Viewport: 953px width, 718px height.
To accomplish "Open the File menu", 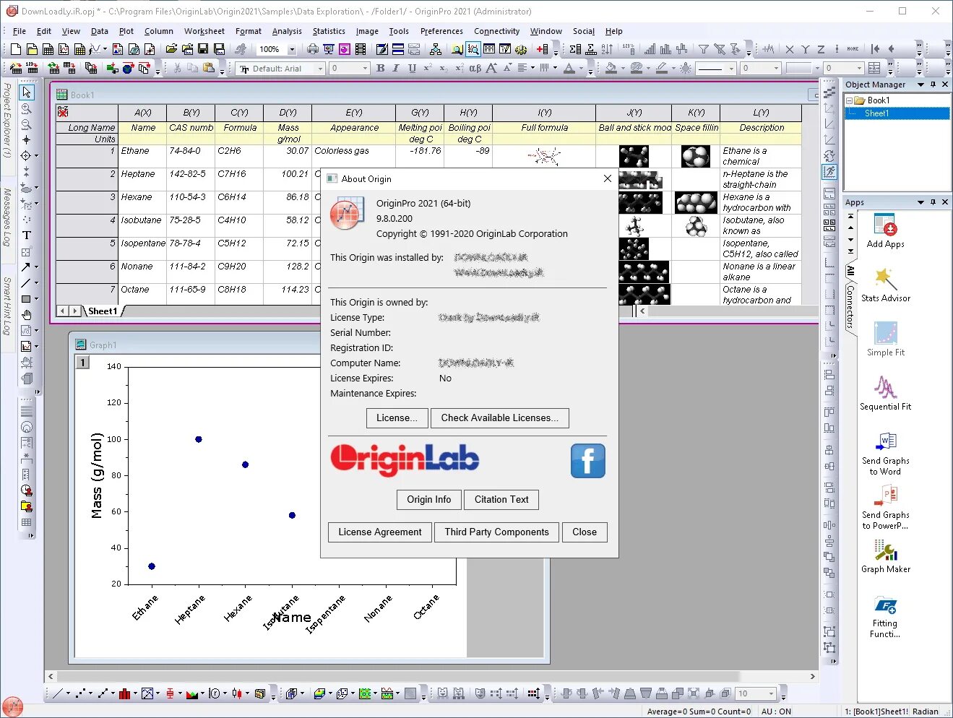I will point(20,31).
